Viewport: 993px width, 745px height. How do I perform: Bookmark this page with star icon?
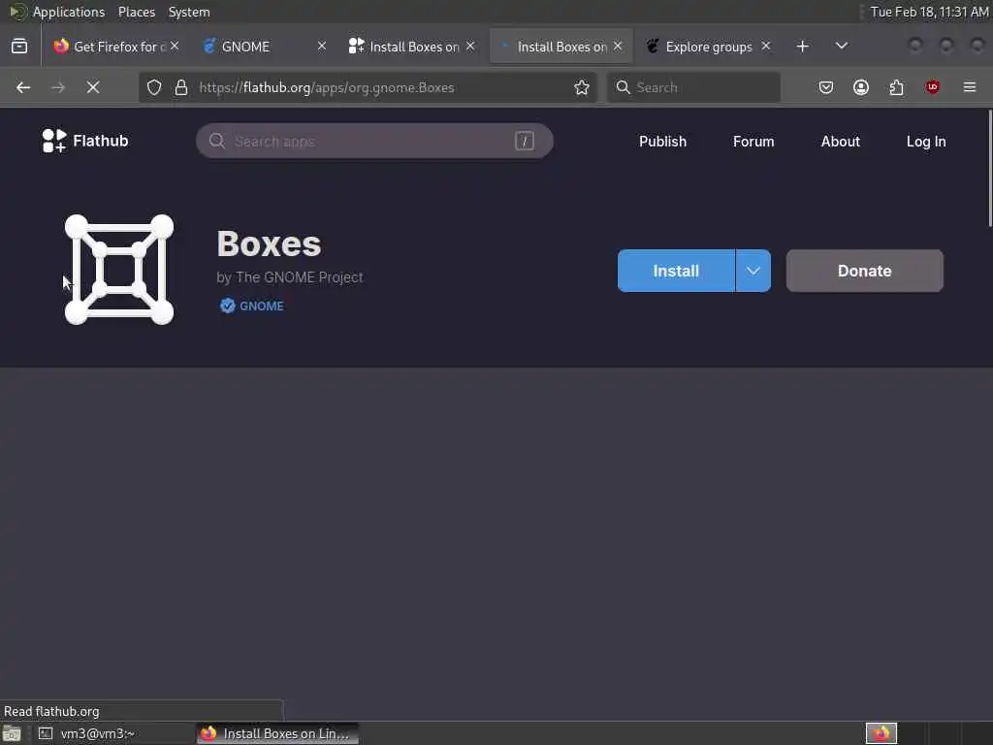pyautogui.click(x=582, y=87)
